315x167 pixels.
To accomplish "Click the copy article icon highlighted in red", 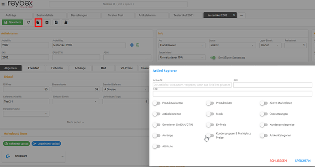I will [x=38, y=22].
